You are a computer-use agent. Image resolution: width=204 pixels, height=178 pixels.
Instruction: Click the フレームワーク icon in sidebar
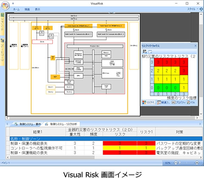2,41
